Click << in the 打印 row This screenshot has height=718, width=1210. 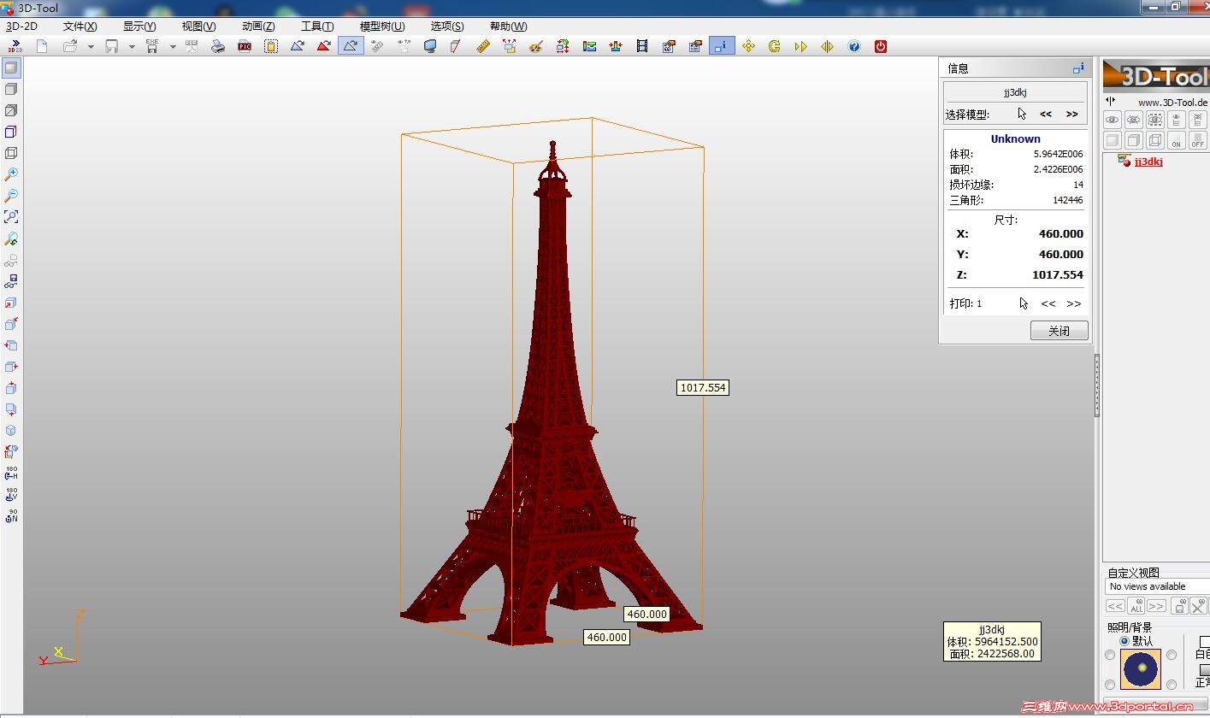click(1048, 303)
